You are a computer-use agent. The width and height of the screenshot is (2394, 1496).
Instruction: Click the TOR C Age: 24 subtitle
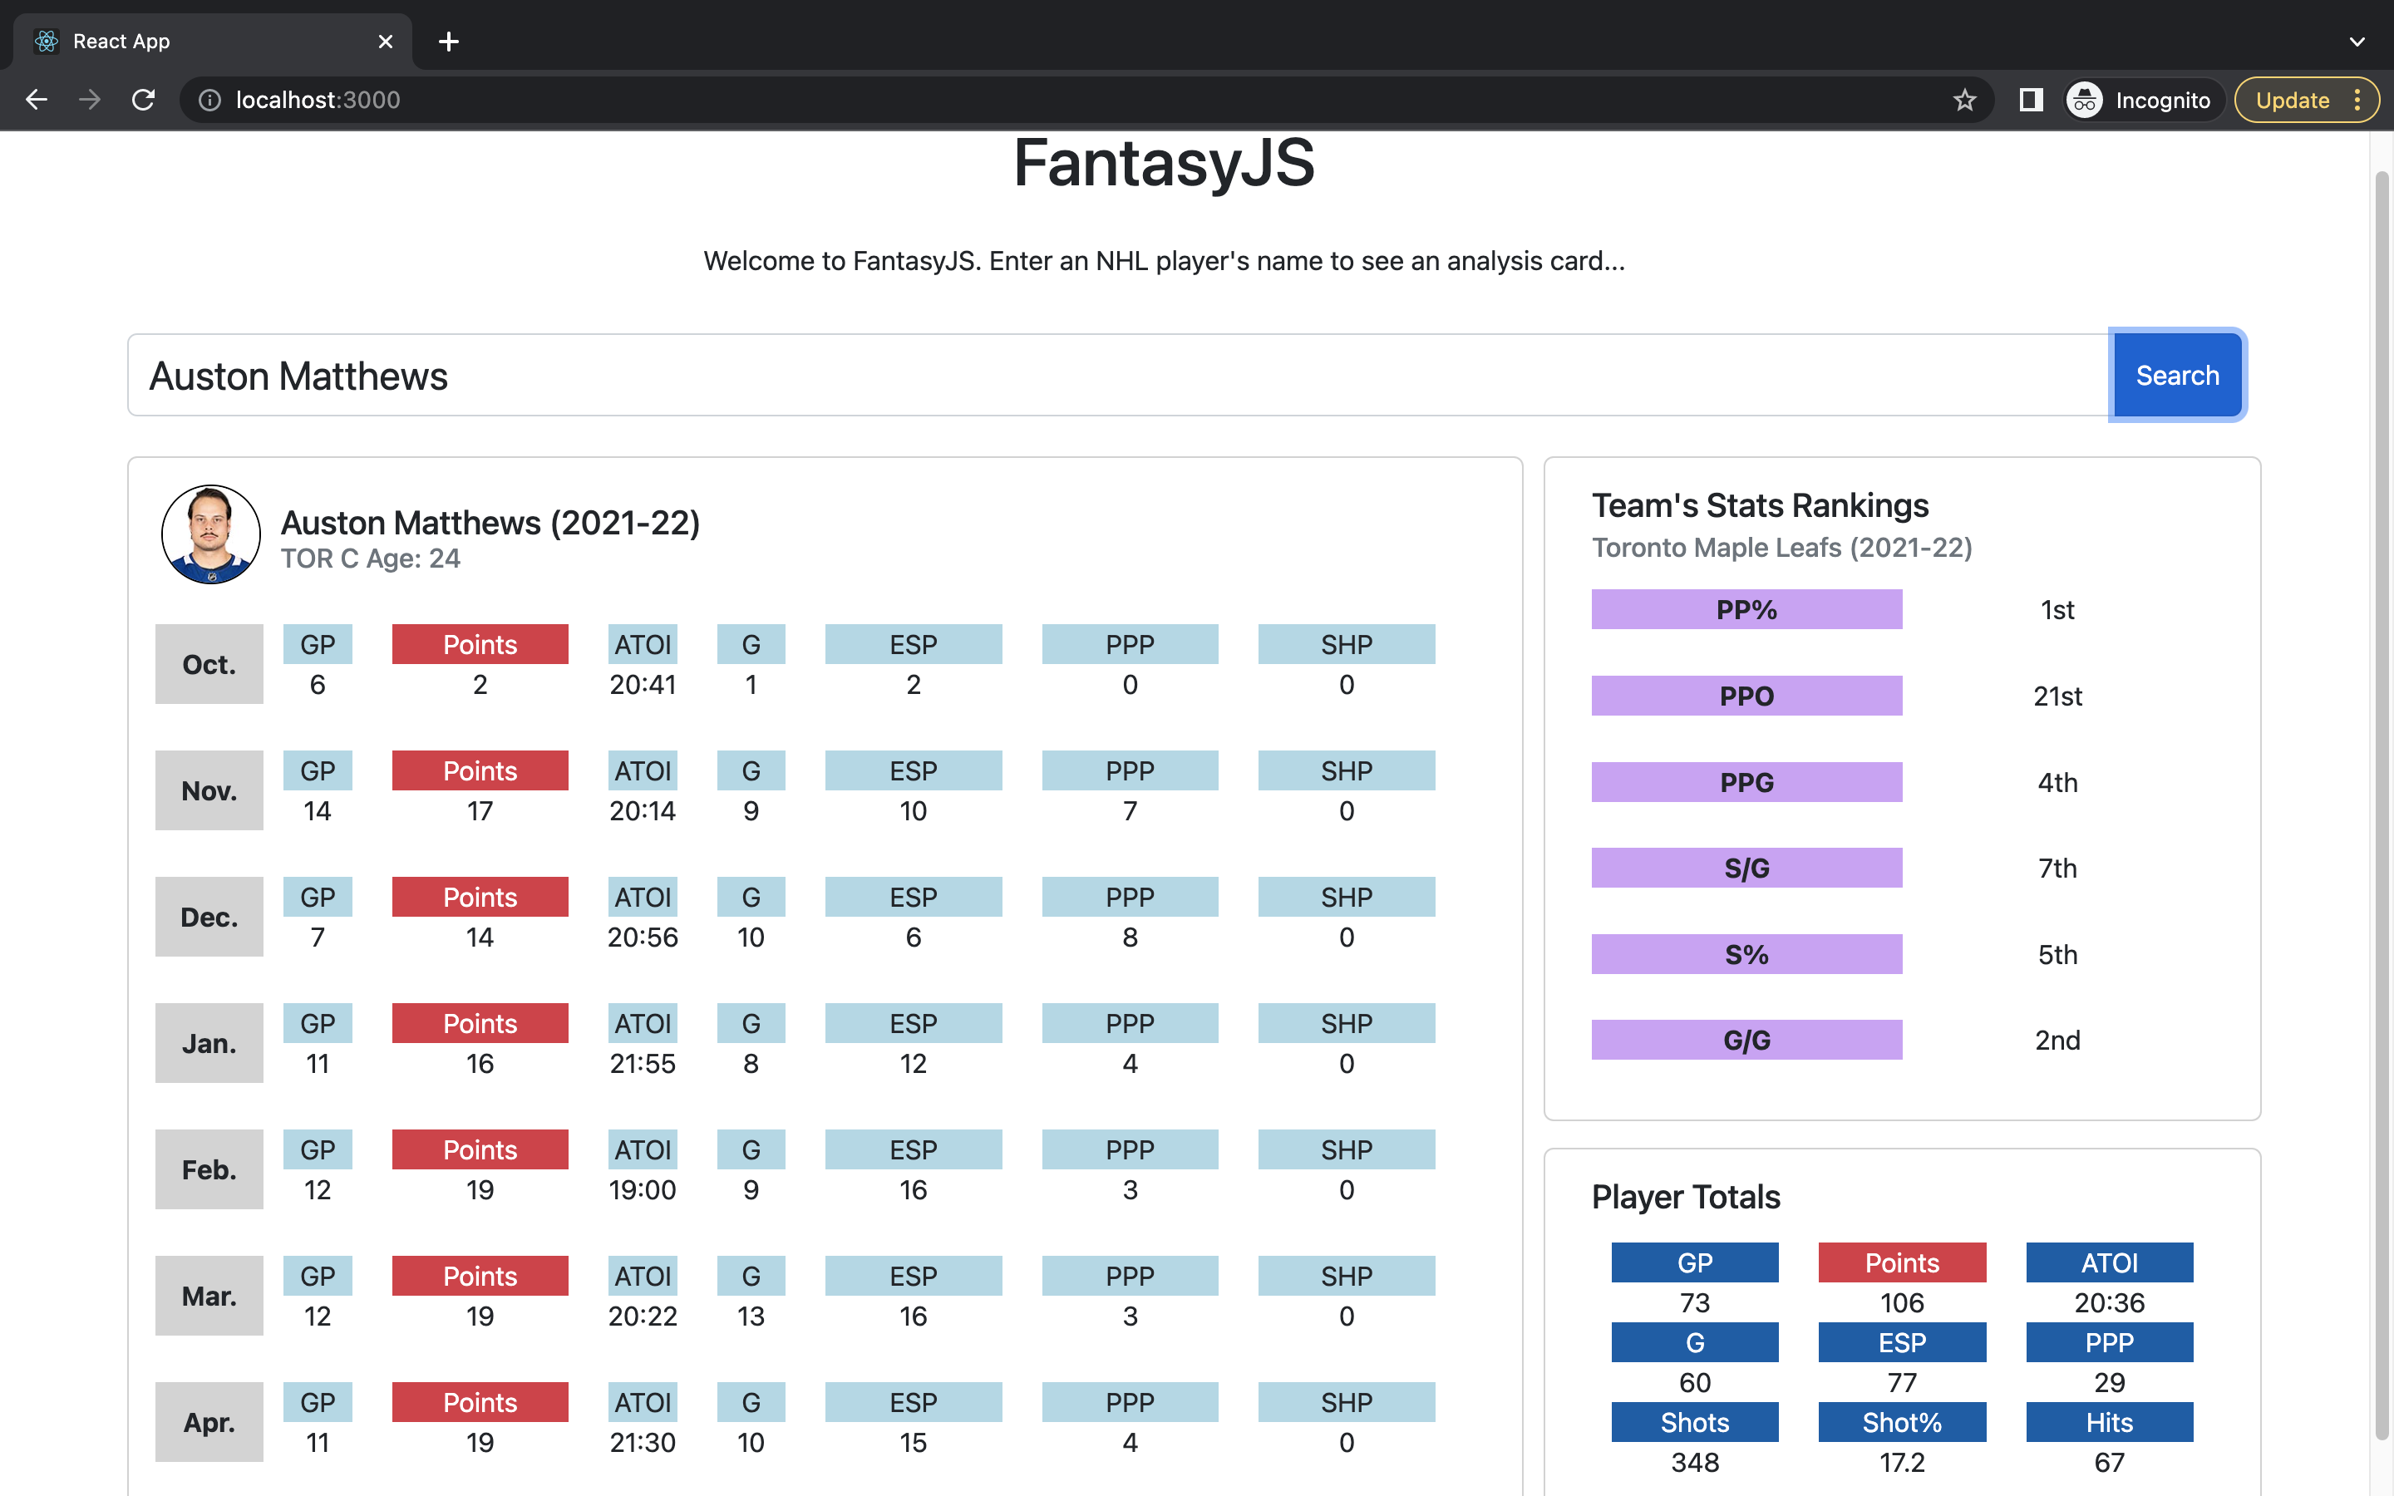tap(370, 559)
